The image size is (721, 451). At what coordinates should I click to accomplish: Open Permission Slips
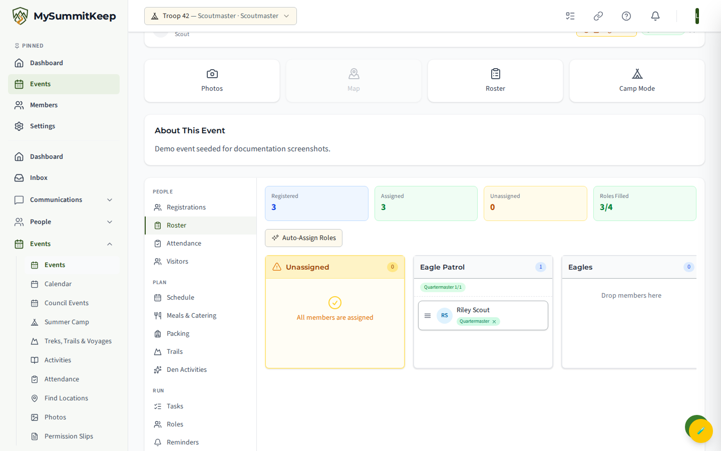(x=72, y=436)
